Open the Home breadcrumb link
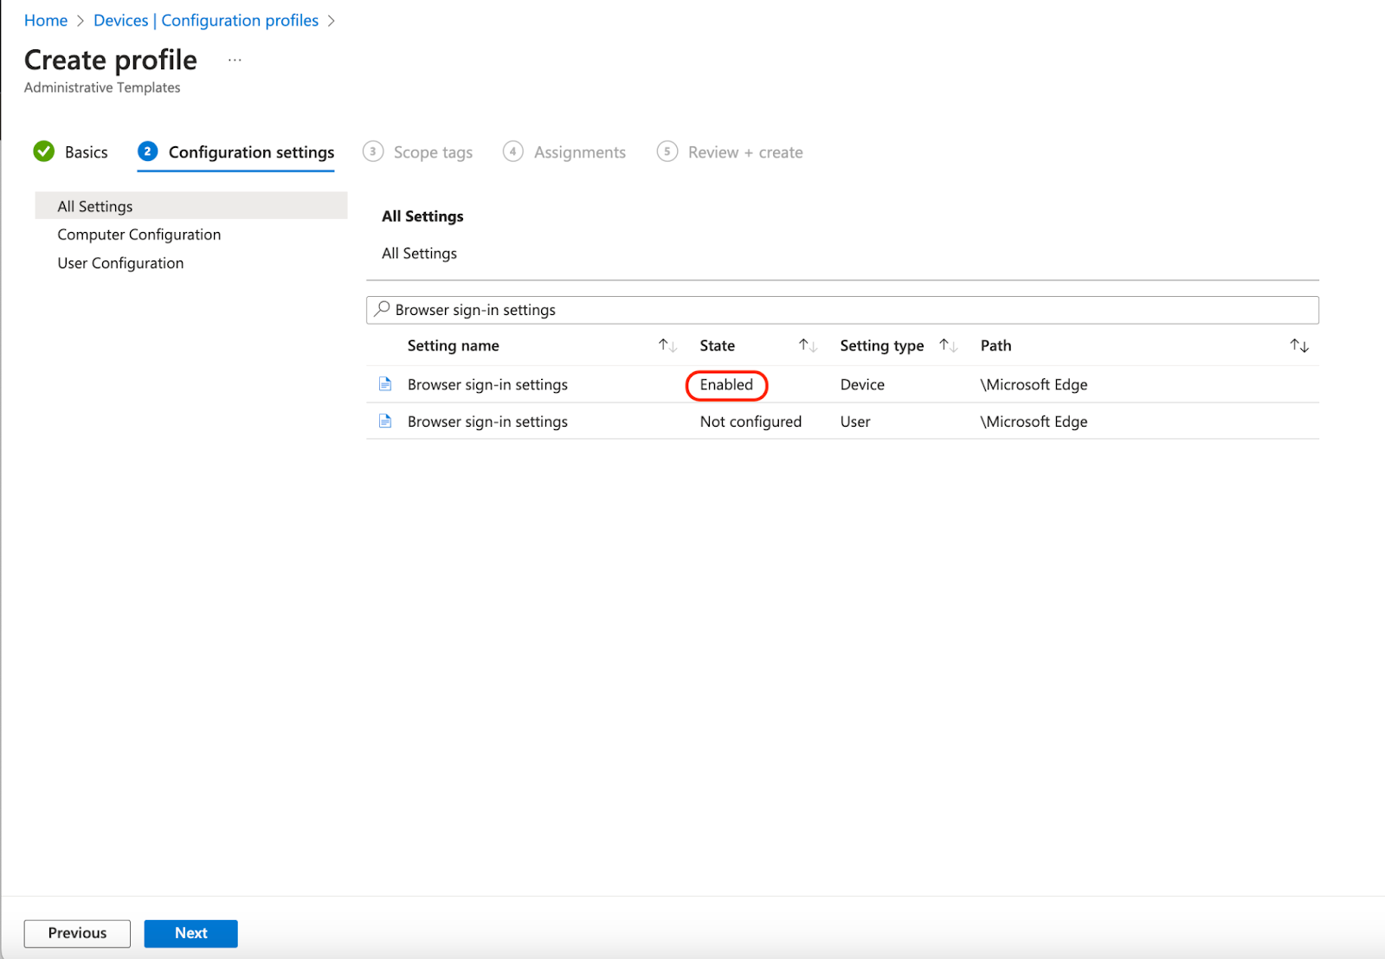Image resolution: width=1385 pixels, height=959 pixels. tap(45, 20)
